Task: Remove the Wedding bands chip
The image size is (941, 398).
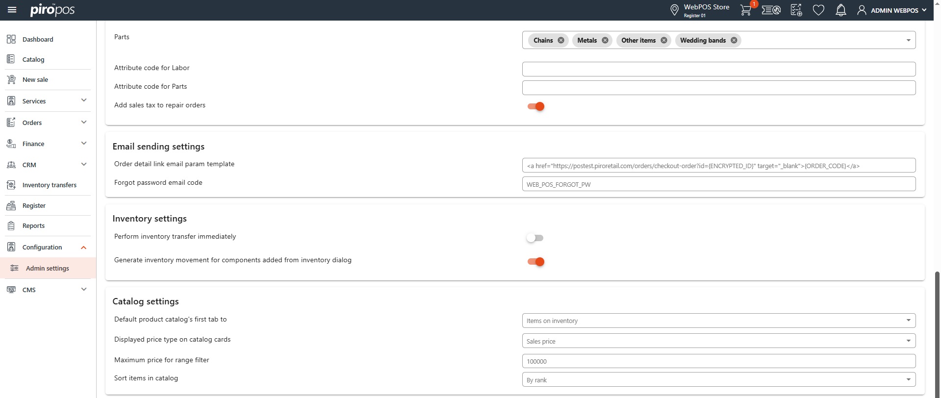Action: pos(734,41)
